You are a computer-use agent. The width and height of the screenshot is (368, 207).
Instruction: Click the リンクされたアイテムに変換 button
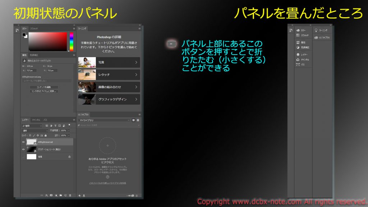click(x=44, y=91)
